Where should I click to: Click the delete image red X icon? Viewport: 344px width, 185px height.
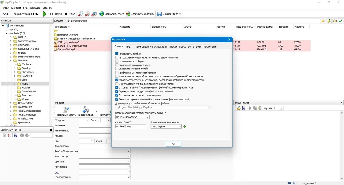tap(9, 135)
